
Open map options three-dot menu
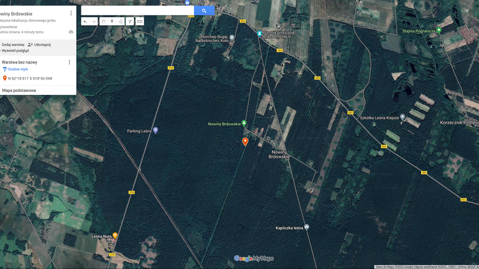point(71,13)
